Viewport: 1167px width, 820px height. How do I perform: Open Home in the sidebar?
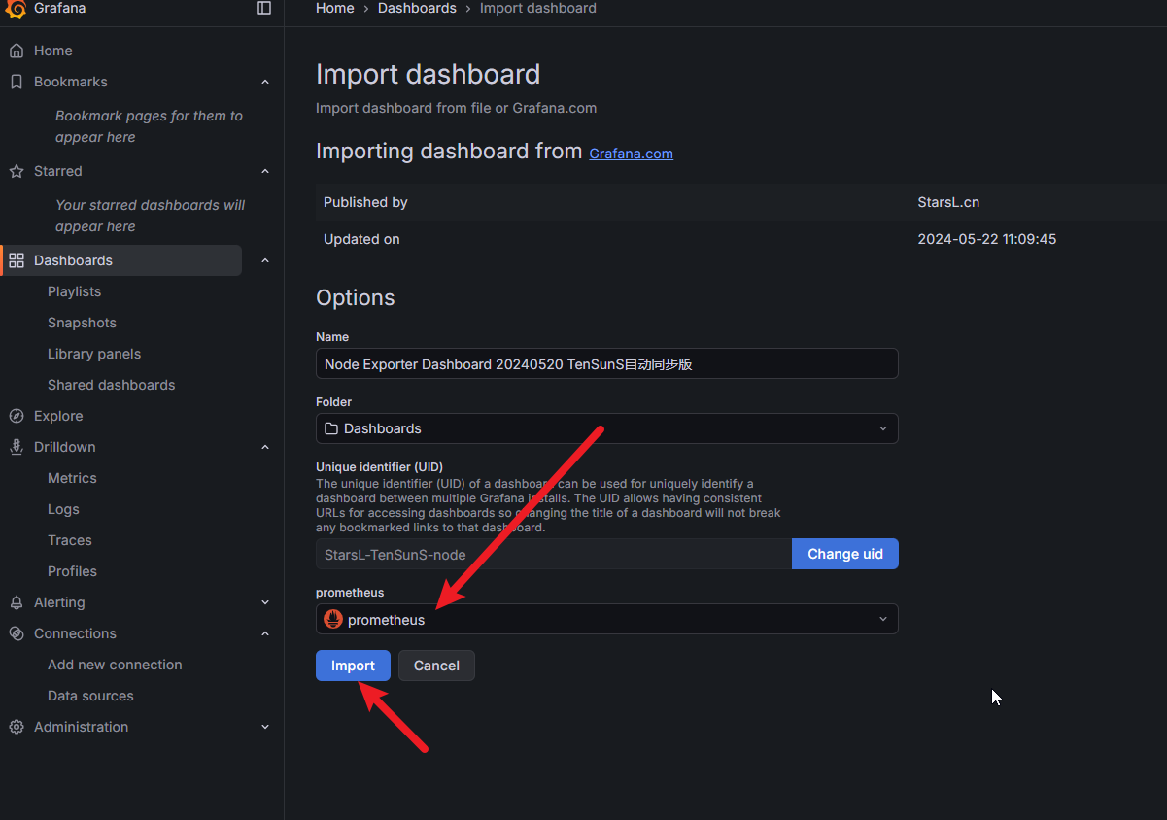point(53,51)
